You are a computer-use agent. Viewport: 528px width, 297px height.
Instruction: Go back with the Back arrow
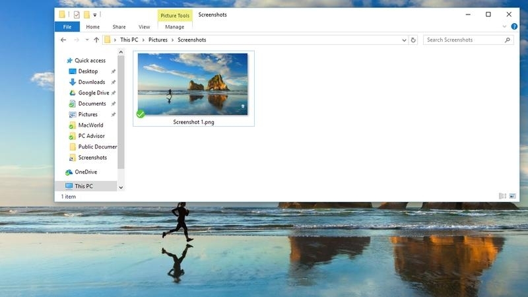click(x=63, y=40)
